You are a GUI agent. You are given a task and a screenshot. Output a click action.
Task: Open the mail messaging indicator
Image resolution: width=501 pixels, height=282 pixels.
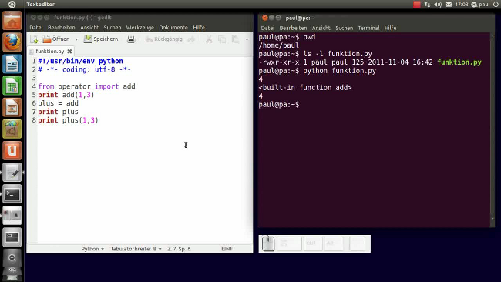pyautogui.click(x=449, y=5)
